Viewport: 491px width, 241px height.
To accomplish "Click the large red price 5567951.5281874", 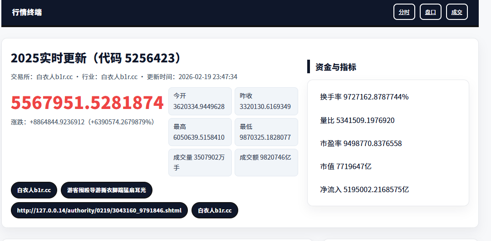I will coord(87,103).
